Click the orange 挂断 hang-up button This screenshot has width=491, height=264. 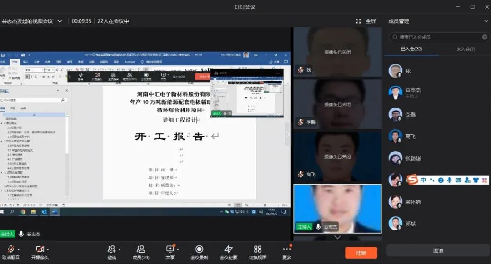click(361, 253)
